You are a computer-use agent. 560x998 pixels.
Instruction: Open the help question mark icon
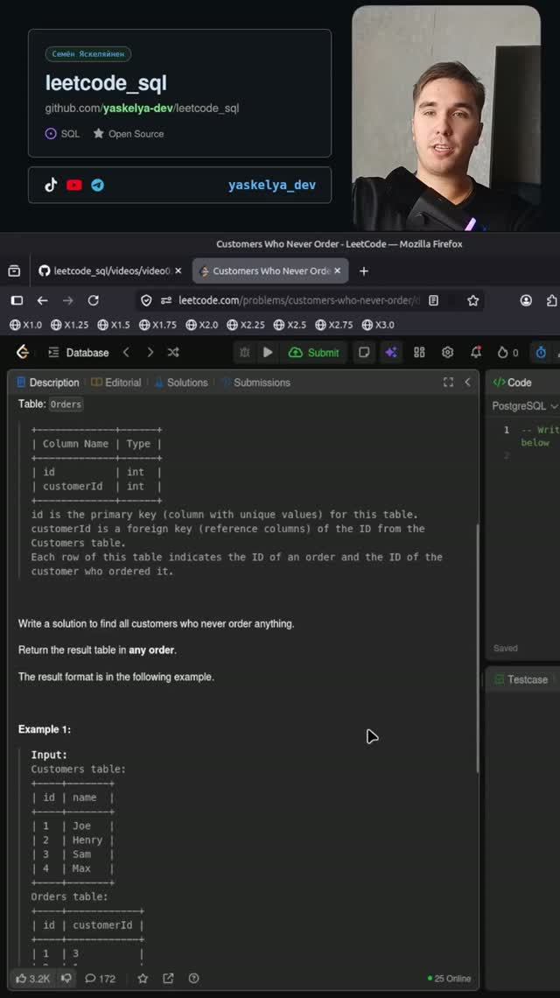[194, 978]
